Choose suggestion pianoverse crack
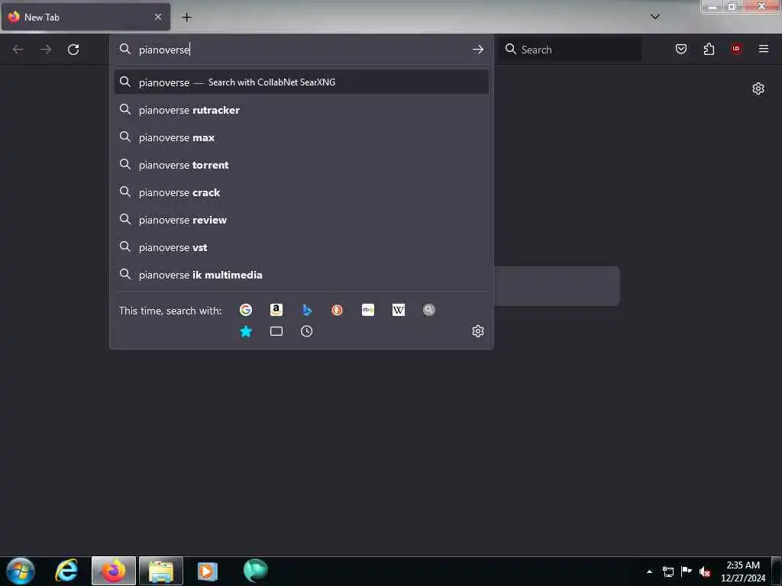 301,192
